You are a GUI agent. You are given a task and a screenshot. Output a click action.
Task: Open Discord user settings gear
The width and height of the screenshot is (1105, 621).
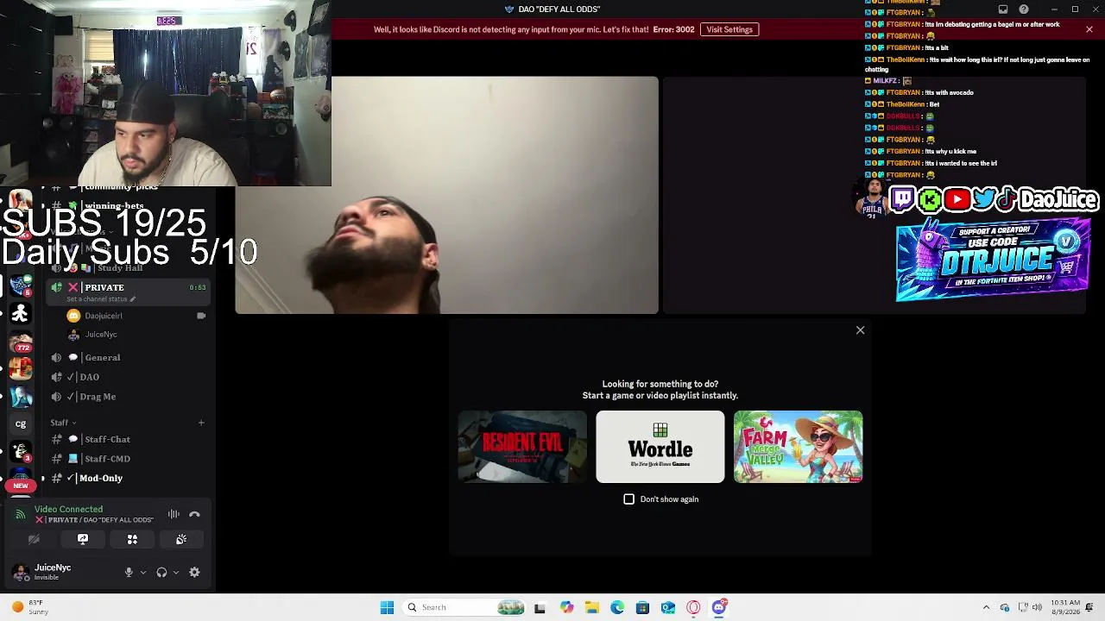tap(194, 572)
